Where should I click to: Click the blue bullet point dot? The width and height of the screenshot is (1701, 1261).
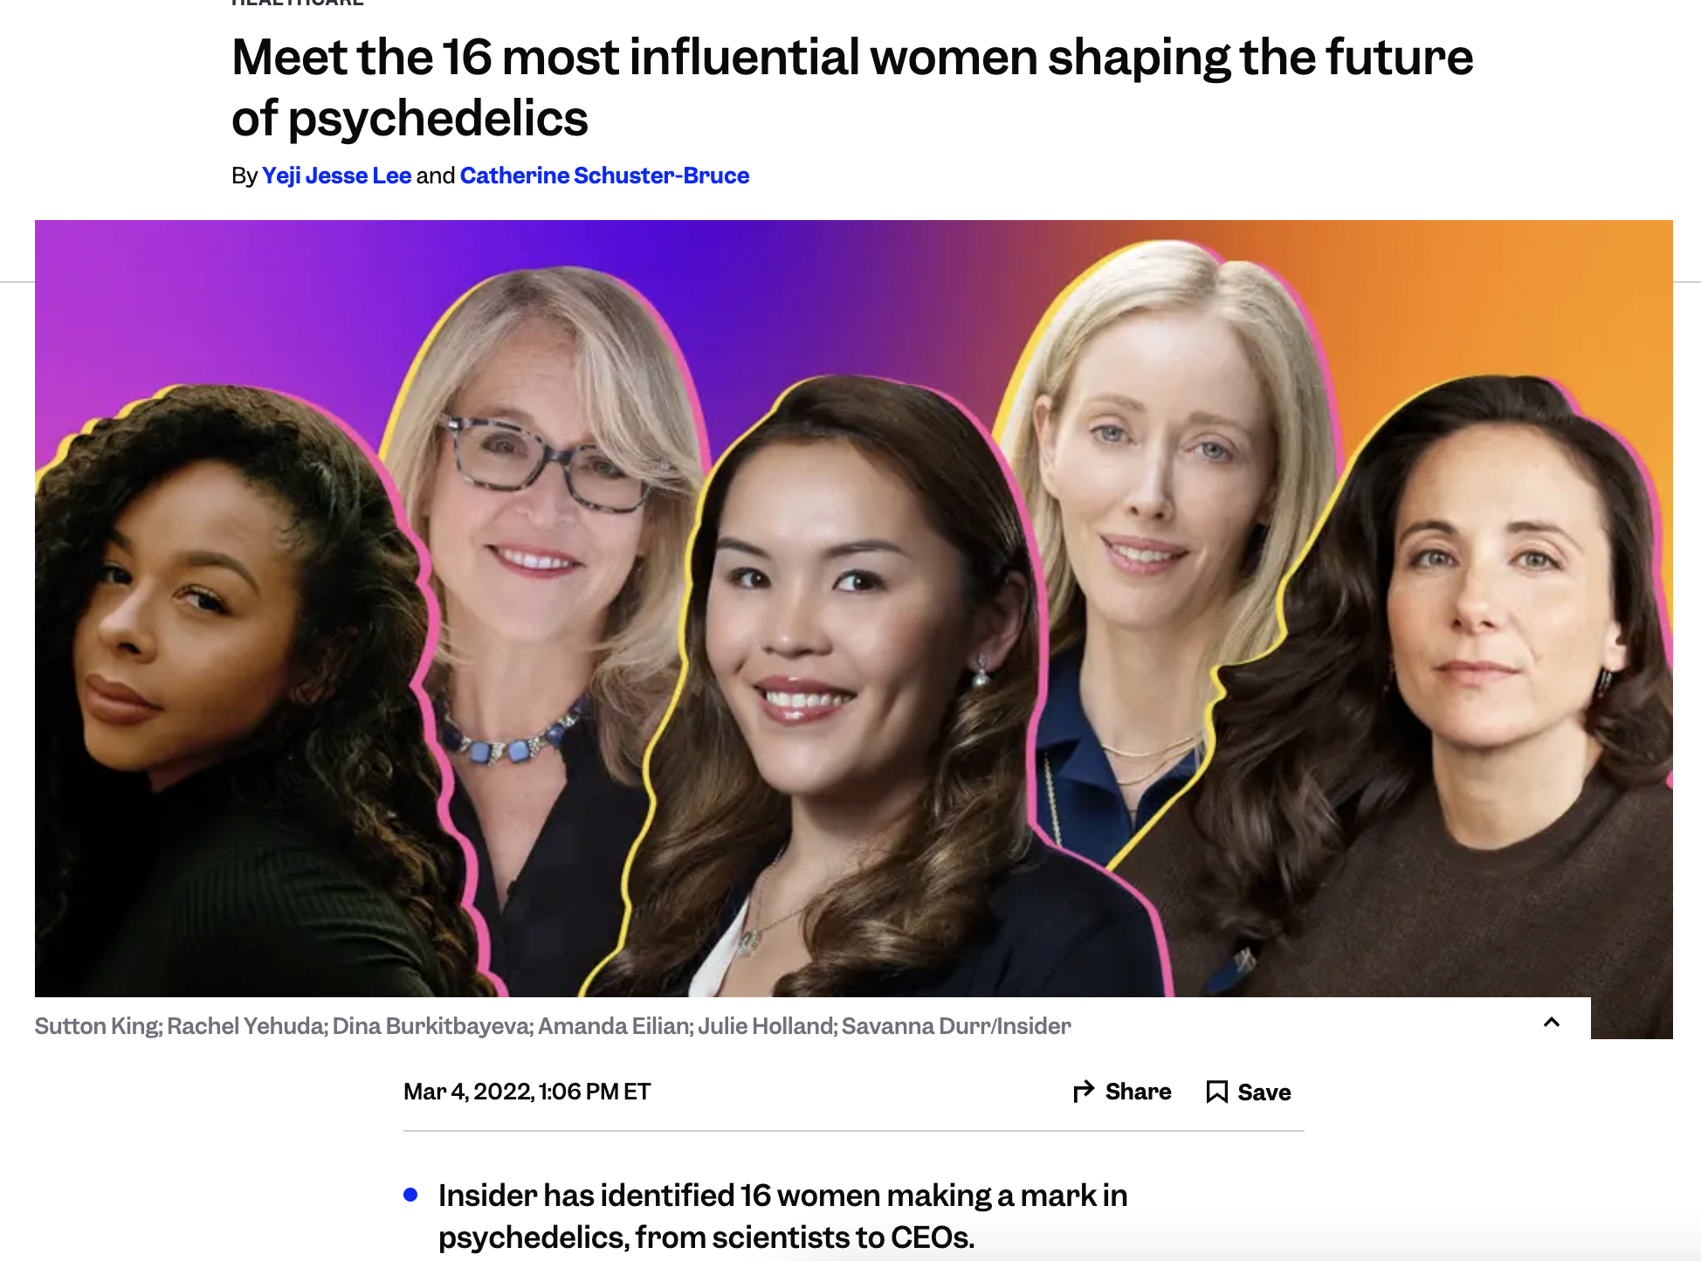(410, 1195)
